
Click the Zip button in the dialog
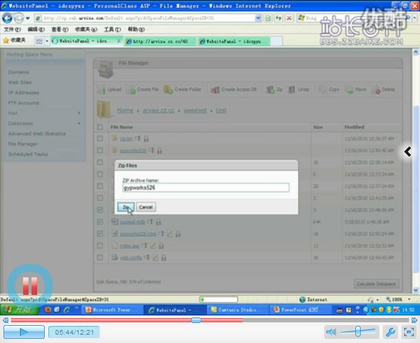(x=126, y=207)
